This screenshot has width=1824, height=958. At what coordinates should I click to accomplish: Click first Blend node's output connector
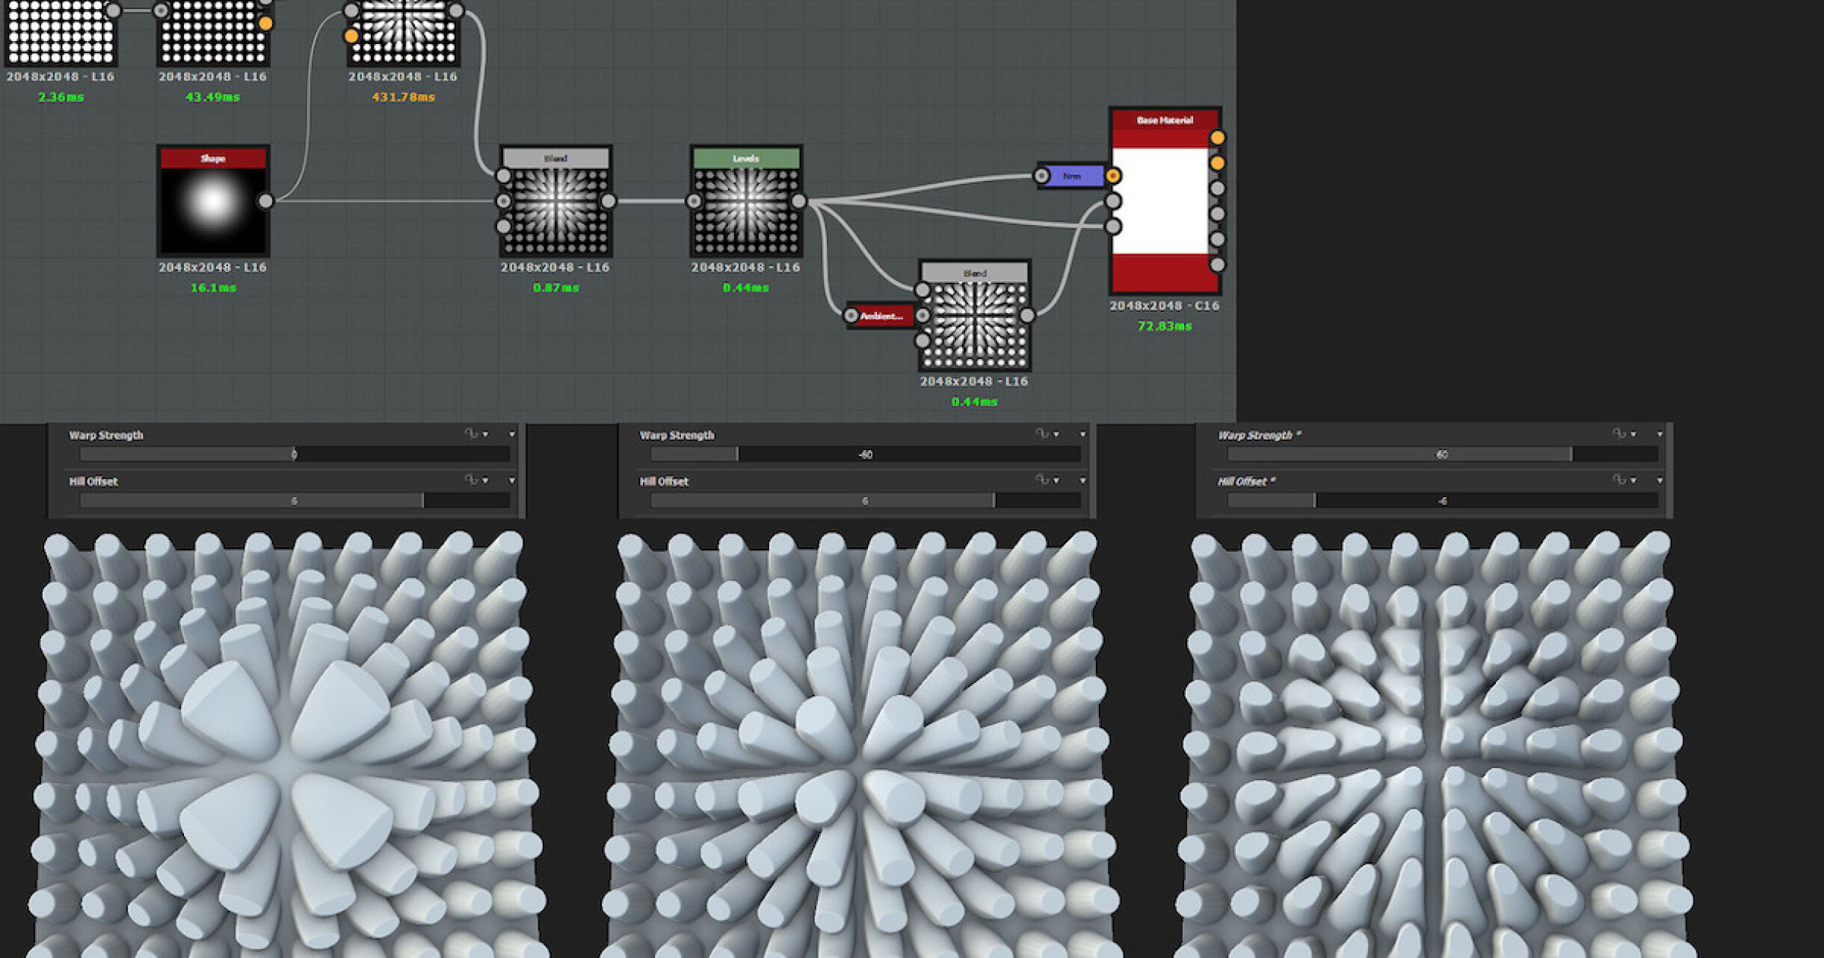pos(608,200)
